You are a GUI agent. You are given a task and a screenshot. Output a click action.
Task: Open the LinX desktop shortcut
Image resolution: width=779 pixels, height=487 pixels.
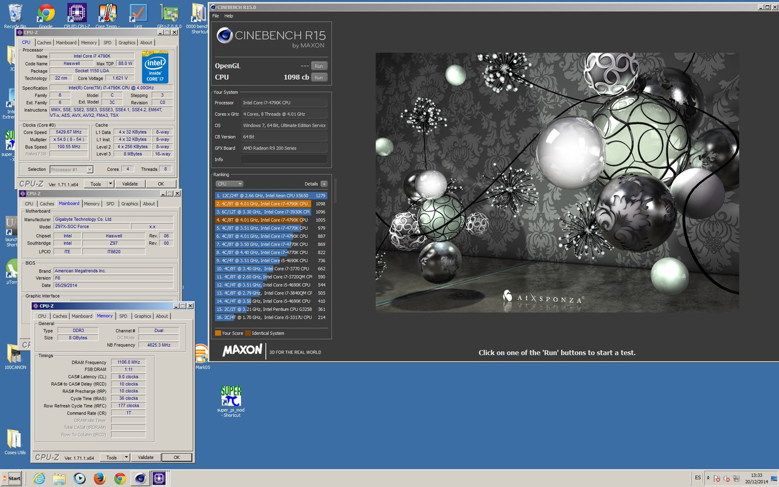138,13
